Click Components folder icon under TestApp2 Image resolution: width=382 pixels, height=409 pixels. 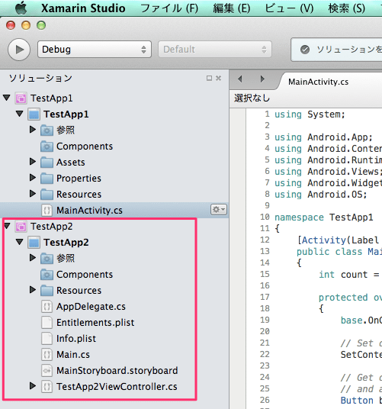point(47,275)
